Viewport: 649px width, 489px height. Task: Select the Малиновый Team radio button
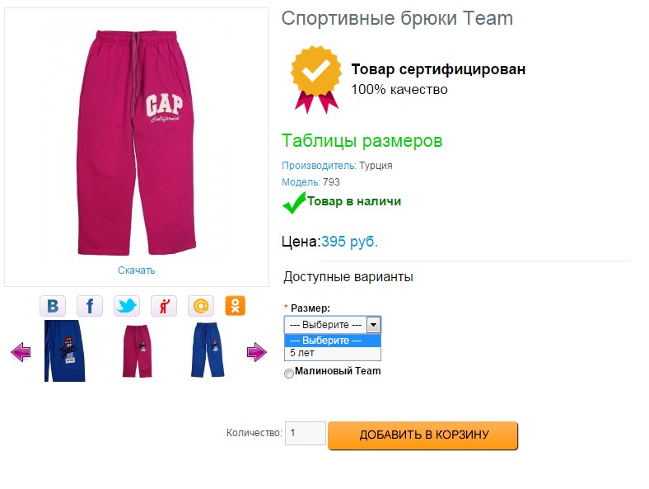(x=289, y=373)
